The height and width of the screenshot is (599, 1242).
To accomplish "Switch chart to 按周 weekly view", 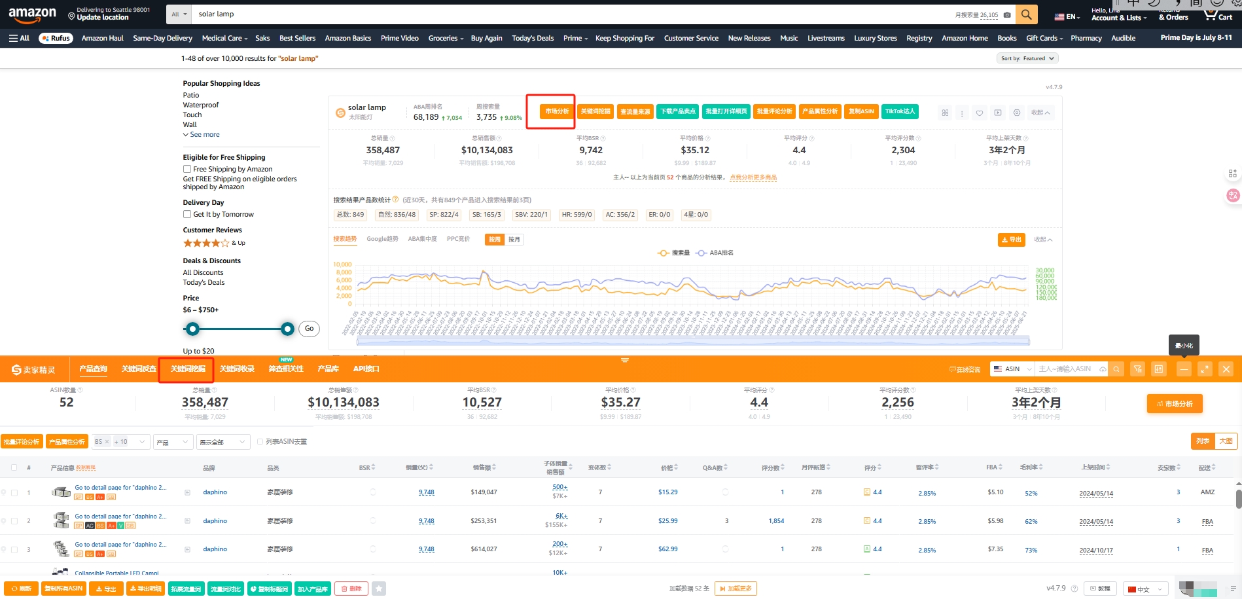I will pos(495,240).
